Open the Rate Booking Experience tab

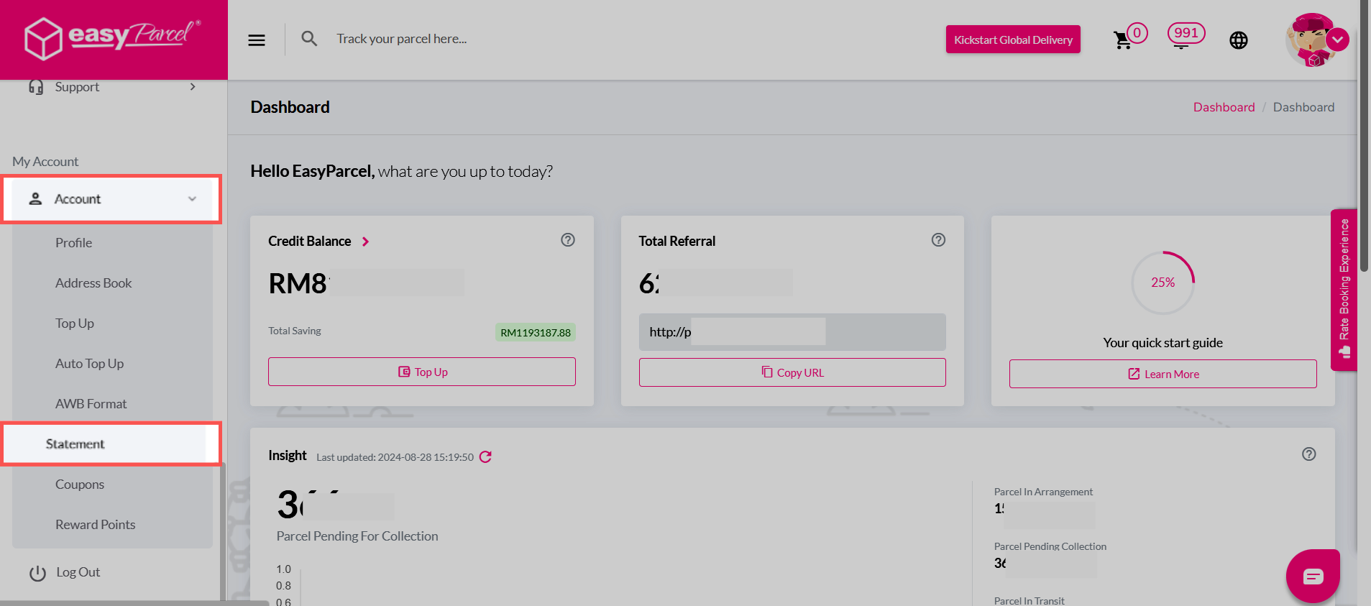[x=1344, y=290]
